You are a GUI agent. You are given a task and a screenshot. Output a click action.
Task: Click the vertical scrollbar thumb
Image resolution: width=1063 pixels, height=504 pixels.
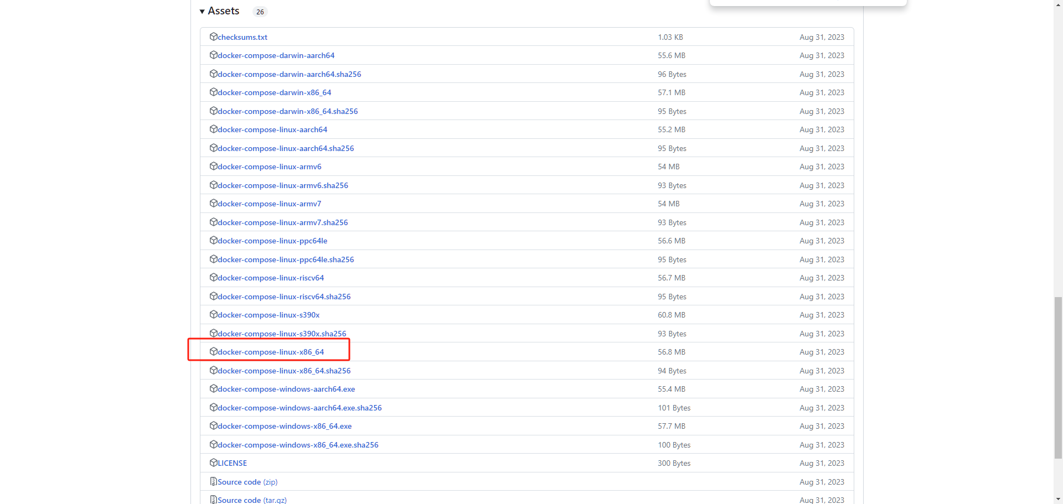pyautogui.click(x=1058, y=377)
